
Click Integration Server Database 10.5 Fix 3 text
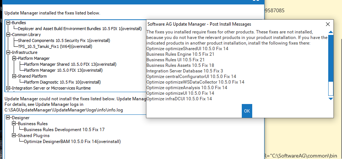(185, 71)
